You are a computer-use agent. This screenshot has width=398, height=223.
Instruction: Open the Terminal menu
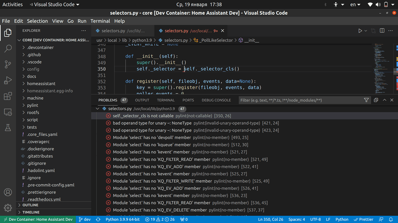(100, 21)
